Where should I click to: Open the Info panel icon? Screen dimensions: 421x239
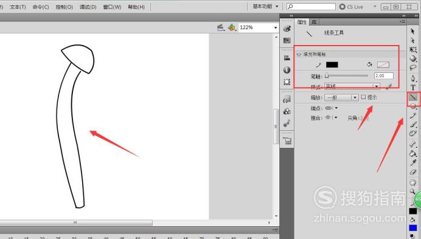[287, 70]
